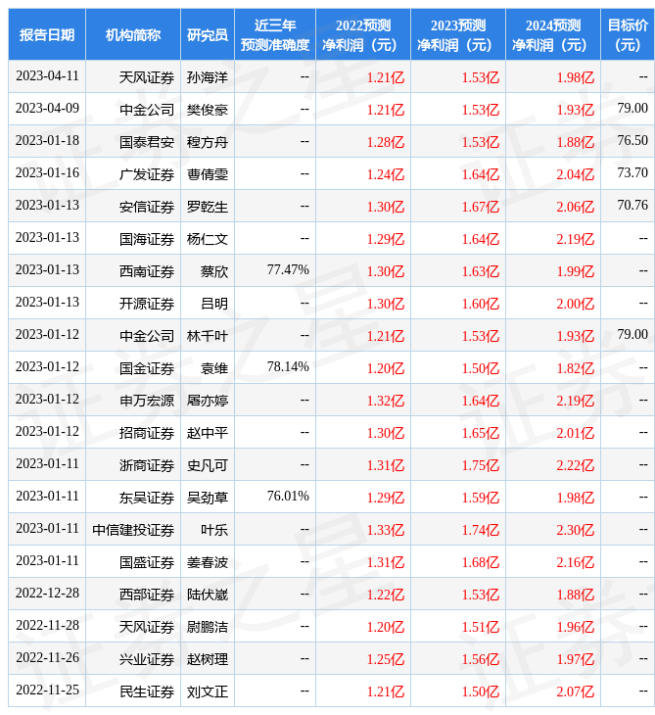Click institution 国金证券
The width and height of the screenshot is (655, 715).
tap(147, 368)
